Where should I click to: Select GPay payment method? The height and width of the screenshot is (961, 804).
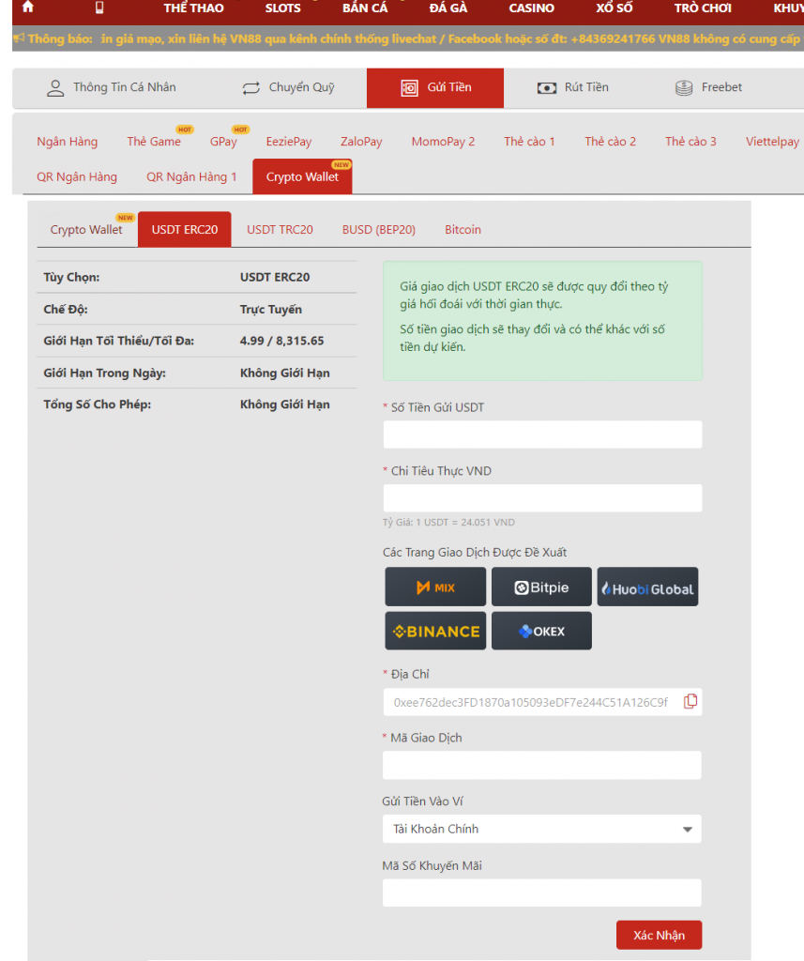[x=223, y=142]
